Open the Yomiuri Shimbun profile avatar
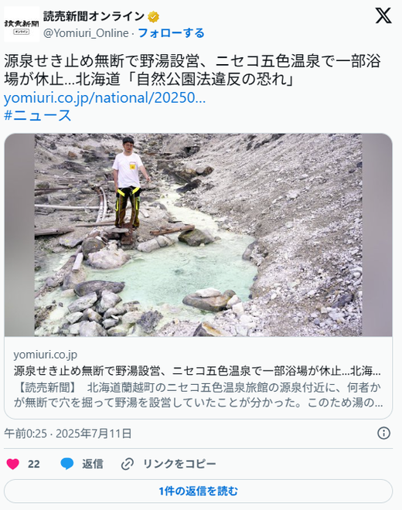 point(22,25)
